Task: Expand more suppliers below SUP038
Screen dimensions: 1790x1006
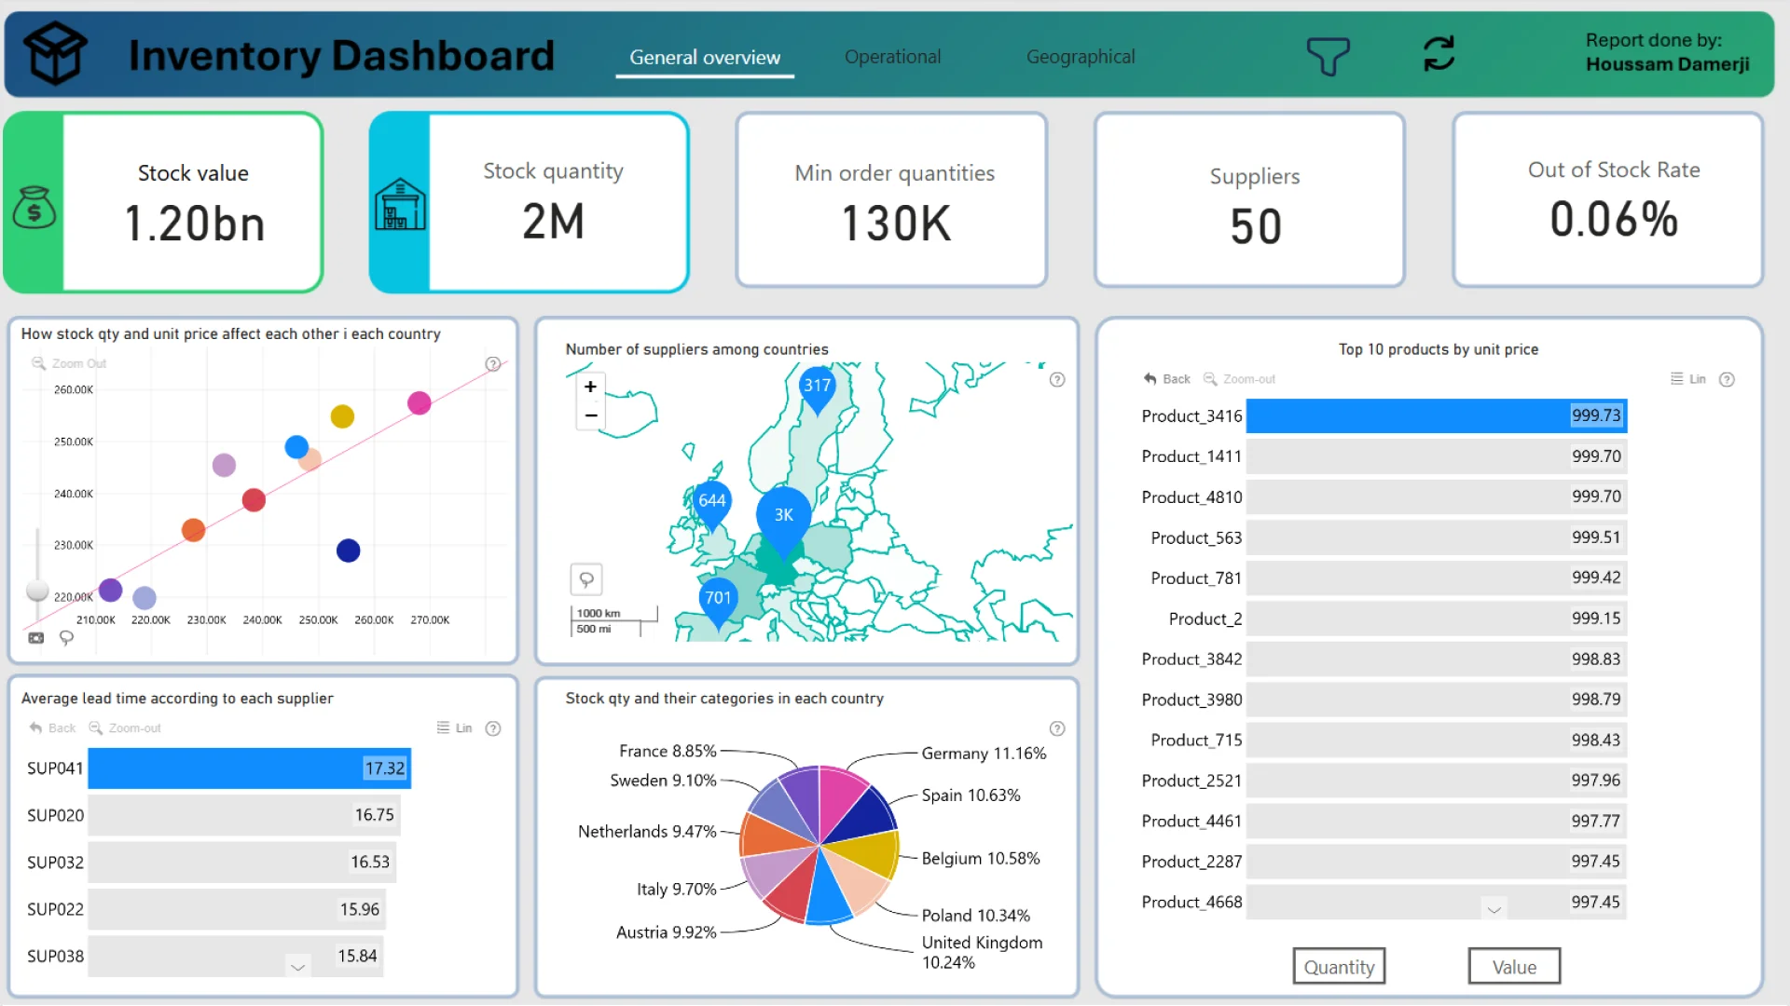Action: coord(297,967)
